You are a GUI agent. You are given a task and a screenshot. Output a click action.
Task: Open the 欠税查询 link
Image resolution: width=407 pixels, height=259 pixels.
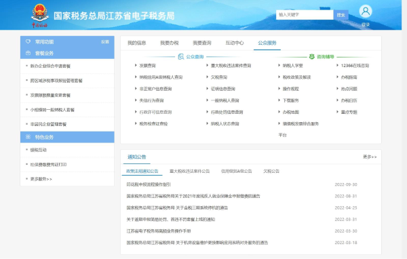[219, 77]
